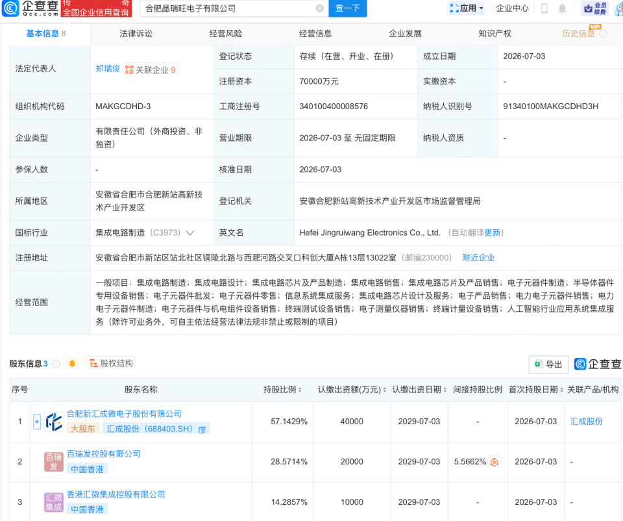623x521 pixels.
Task: Click the VIP member crown badge
Action: (x=595, y=8)
